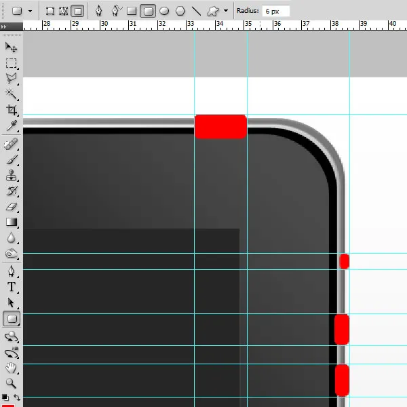The height and width of the screenshot is (407, 407).
Task: Choose Pen tool in options bar
Action: pyautogui.click(x=98, y=11)
